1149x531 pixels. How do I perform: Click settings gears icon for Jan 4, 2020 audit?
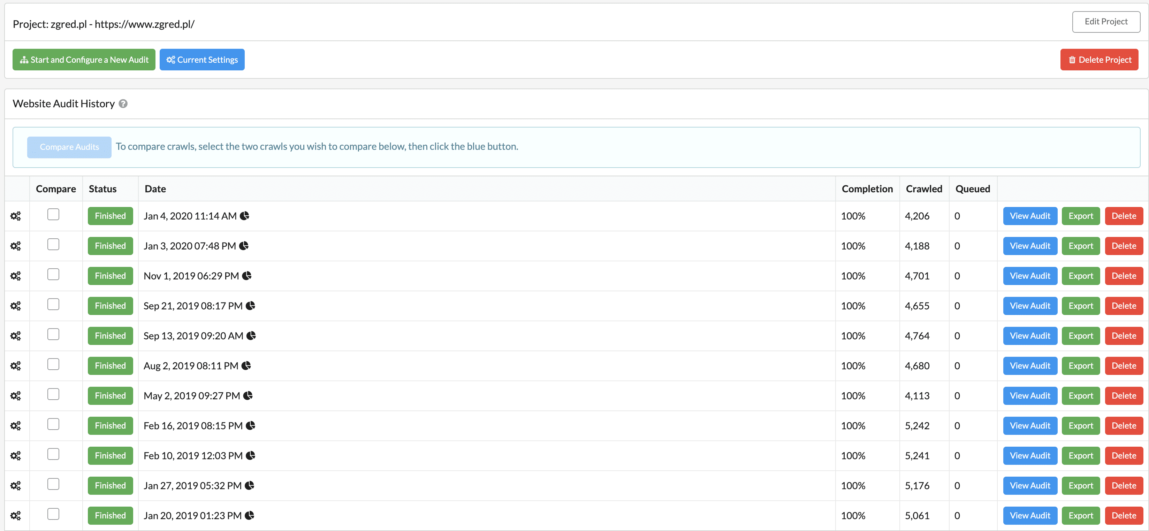pyautogui.click(x=16, y=216)
